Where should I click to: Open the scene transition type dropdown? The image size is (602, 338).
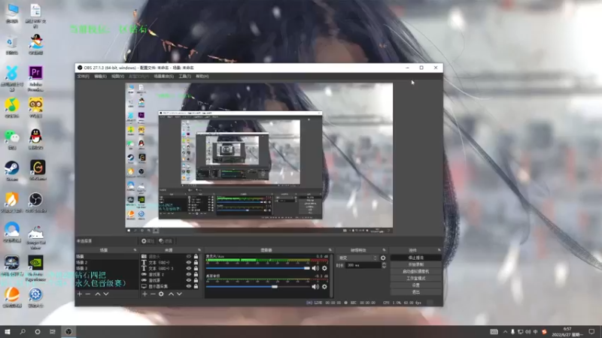click(357, 258)
